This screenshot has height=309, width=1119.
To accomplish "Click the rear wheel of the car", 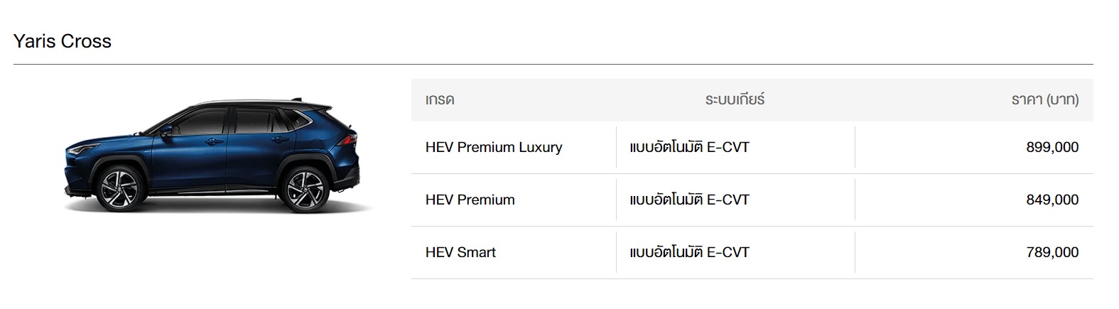I will [x=305, y=189].
